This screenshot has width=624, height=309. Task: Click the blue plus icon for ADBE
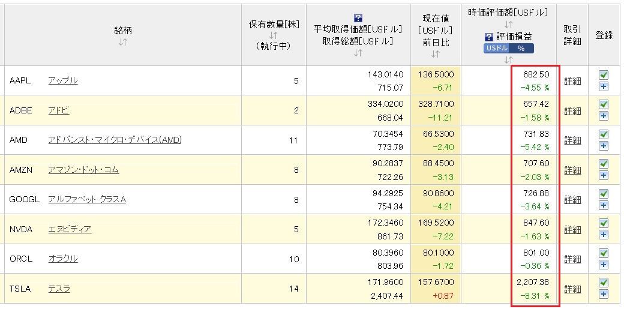tap(604, 116)
